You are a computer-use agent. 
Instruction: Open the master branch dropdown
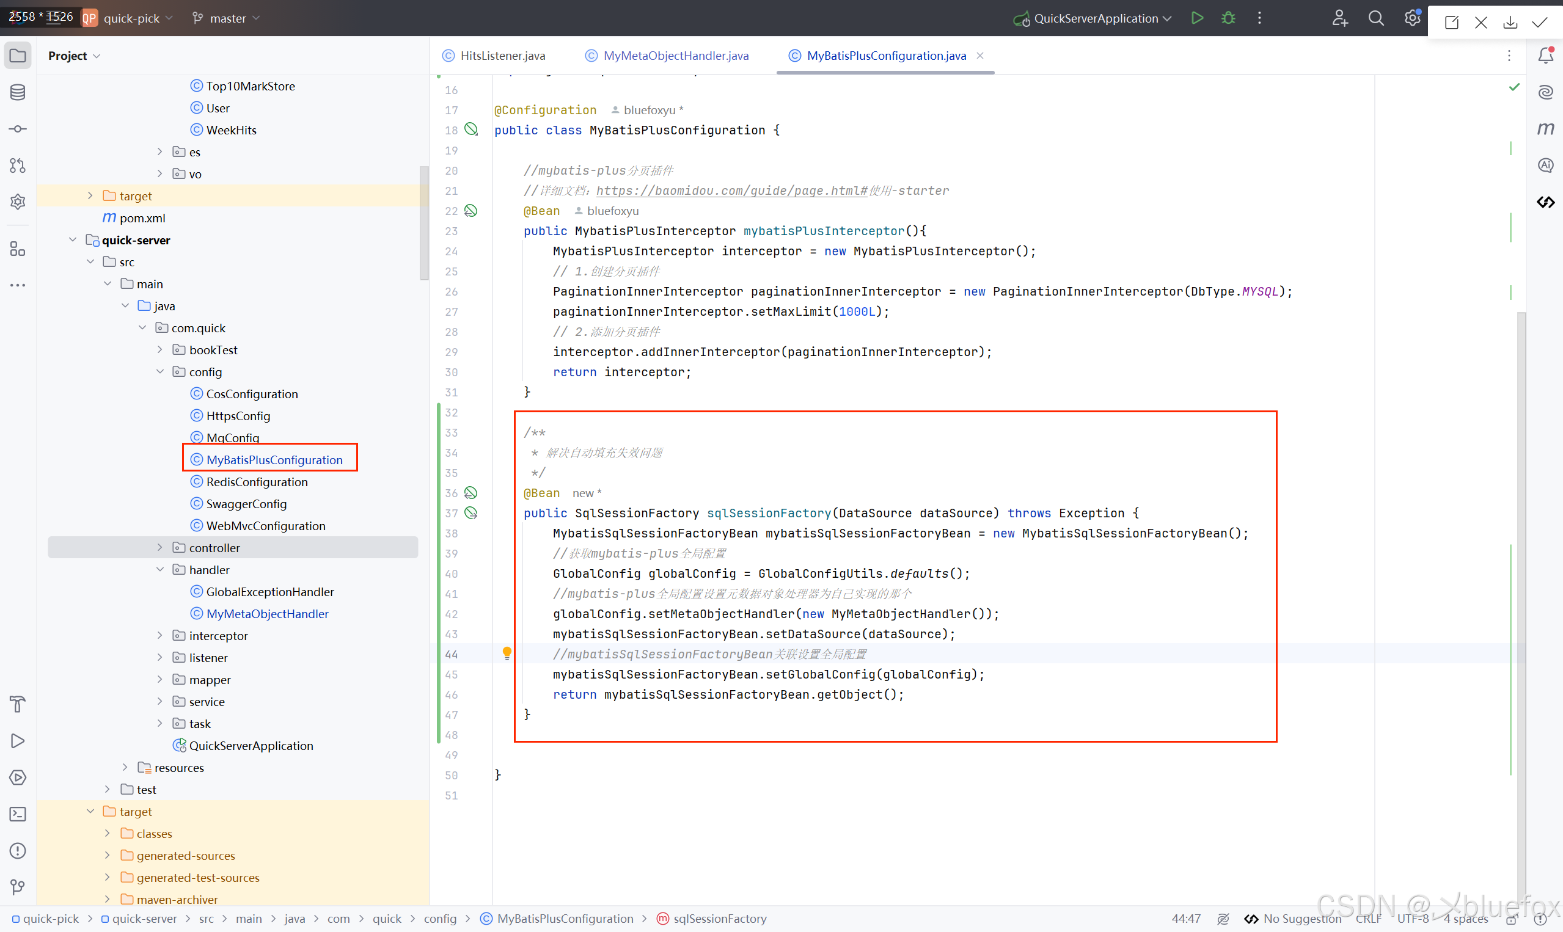click(x=226, y=18)
